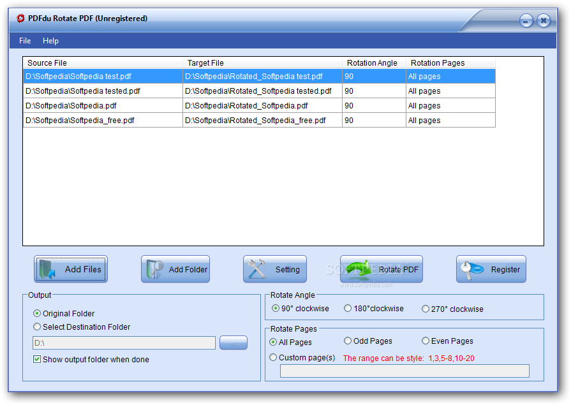Click the green Rotate PDF arrow icon
Image resolution: width=571 pixels, height=405 pixels.
359,269
